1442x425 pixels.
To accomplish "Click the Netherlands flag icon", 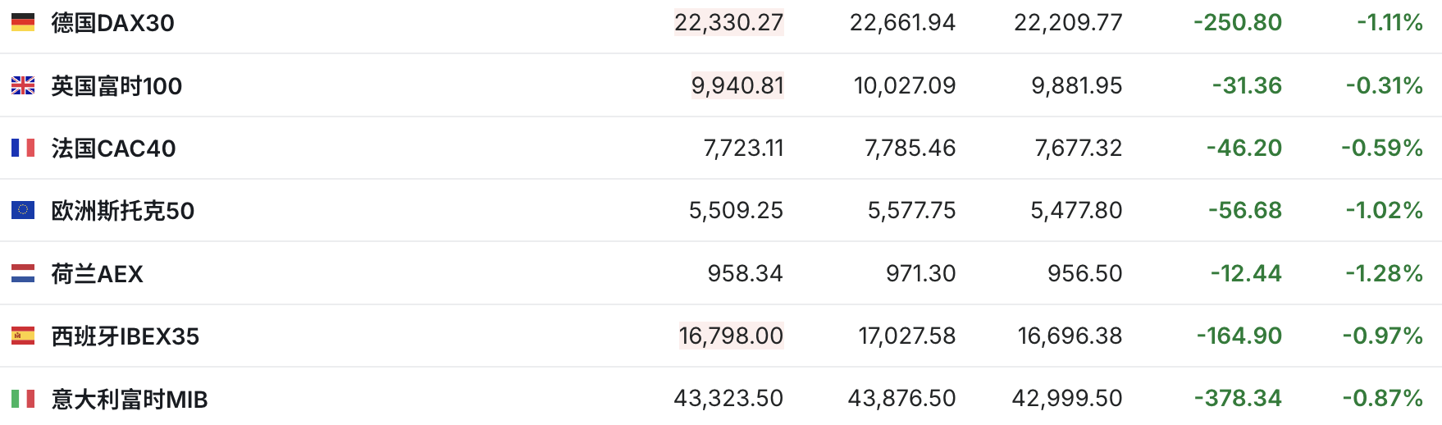I will (23, 273).
